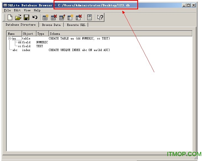
Task: Select the aa table row
Action: [x=99, y=38]
